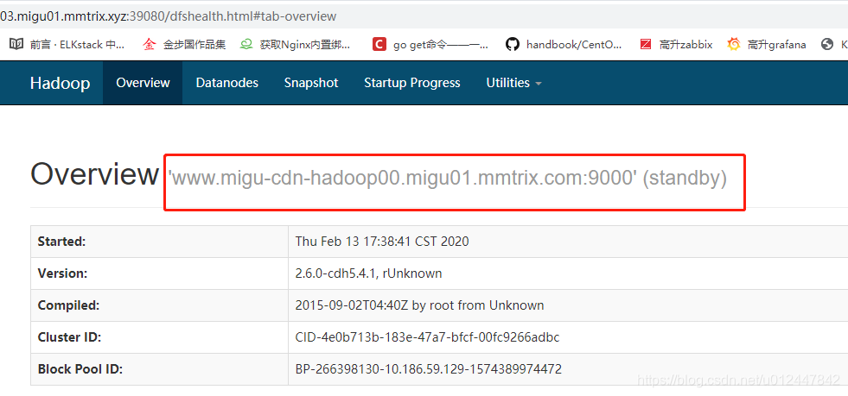
Task: Click the green Nginx bookmark favicon
Action: coord(246,44)
